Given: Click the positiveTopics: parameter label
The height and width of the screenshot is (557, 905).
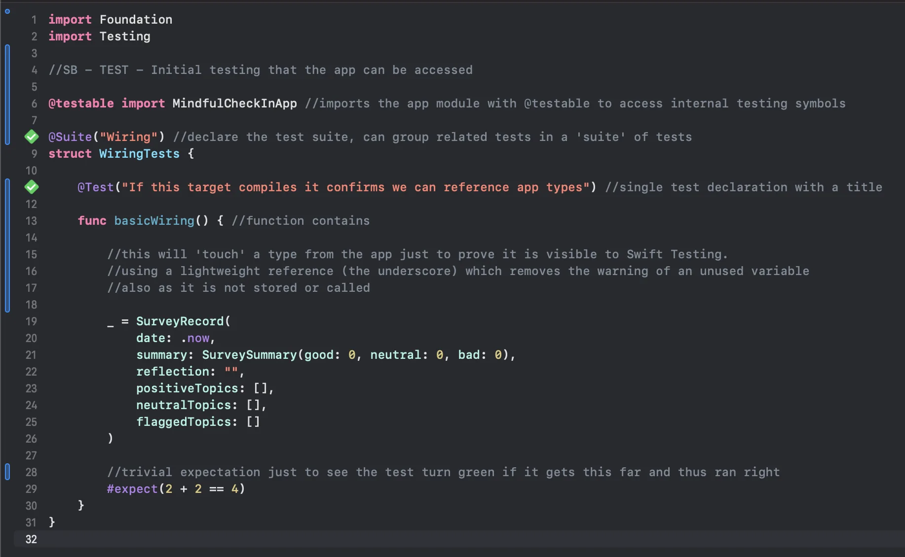Looking at the screenshot, I should point(190,388).
